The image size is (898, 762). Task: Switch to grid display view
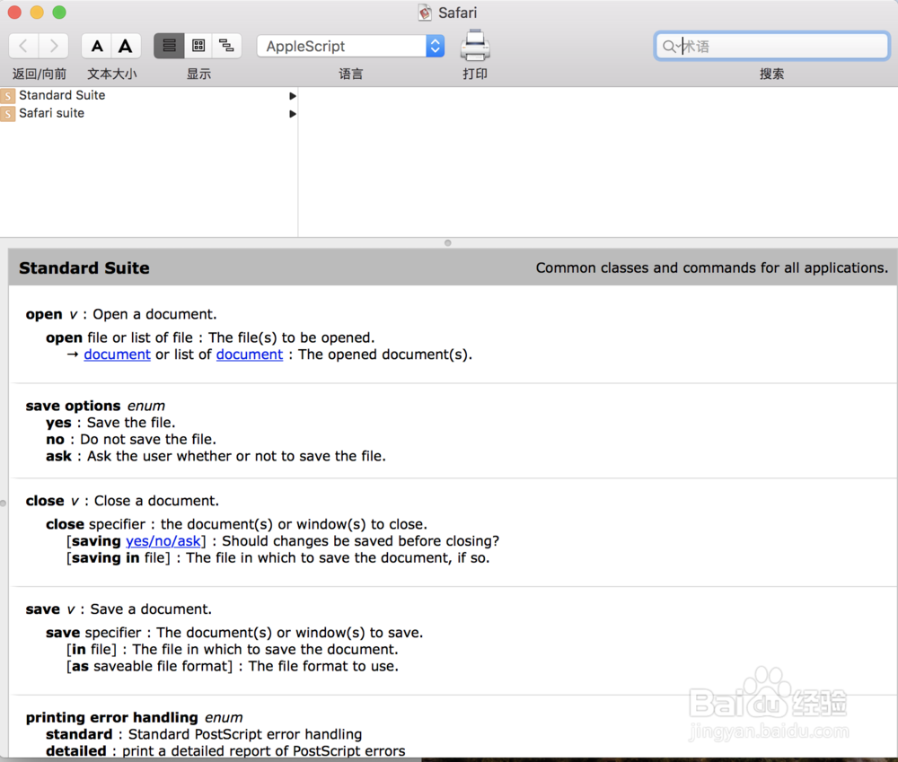click(198, 46)
